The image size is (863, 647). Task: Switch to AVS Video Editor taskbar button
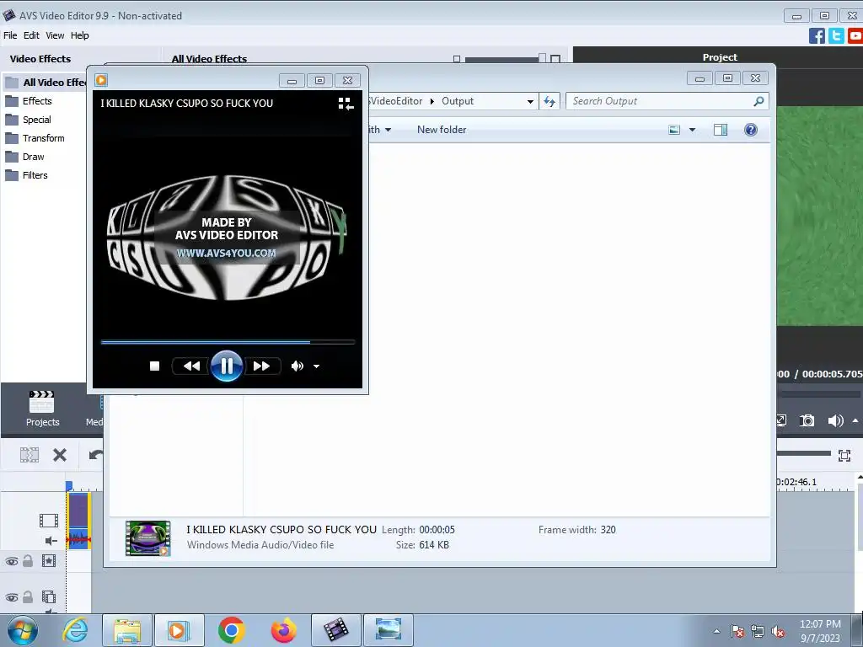[x=336, y=630]
